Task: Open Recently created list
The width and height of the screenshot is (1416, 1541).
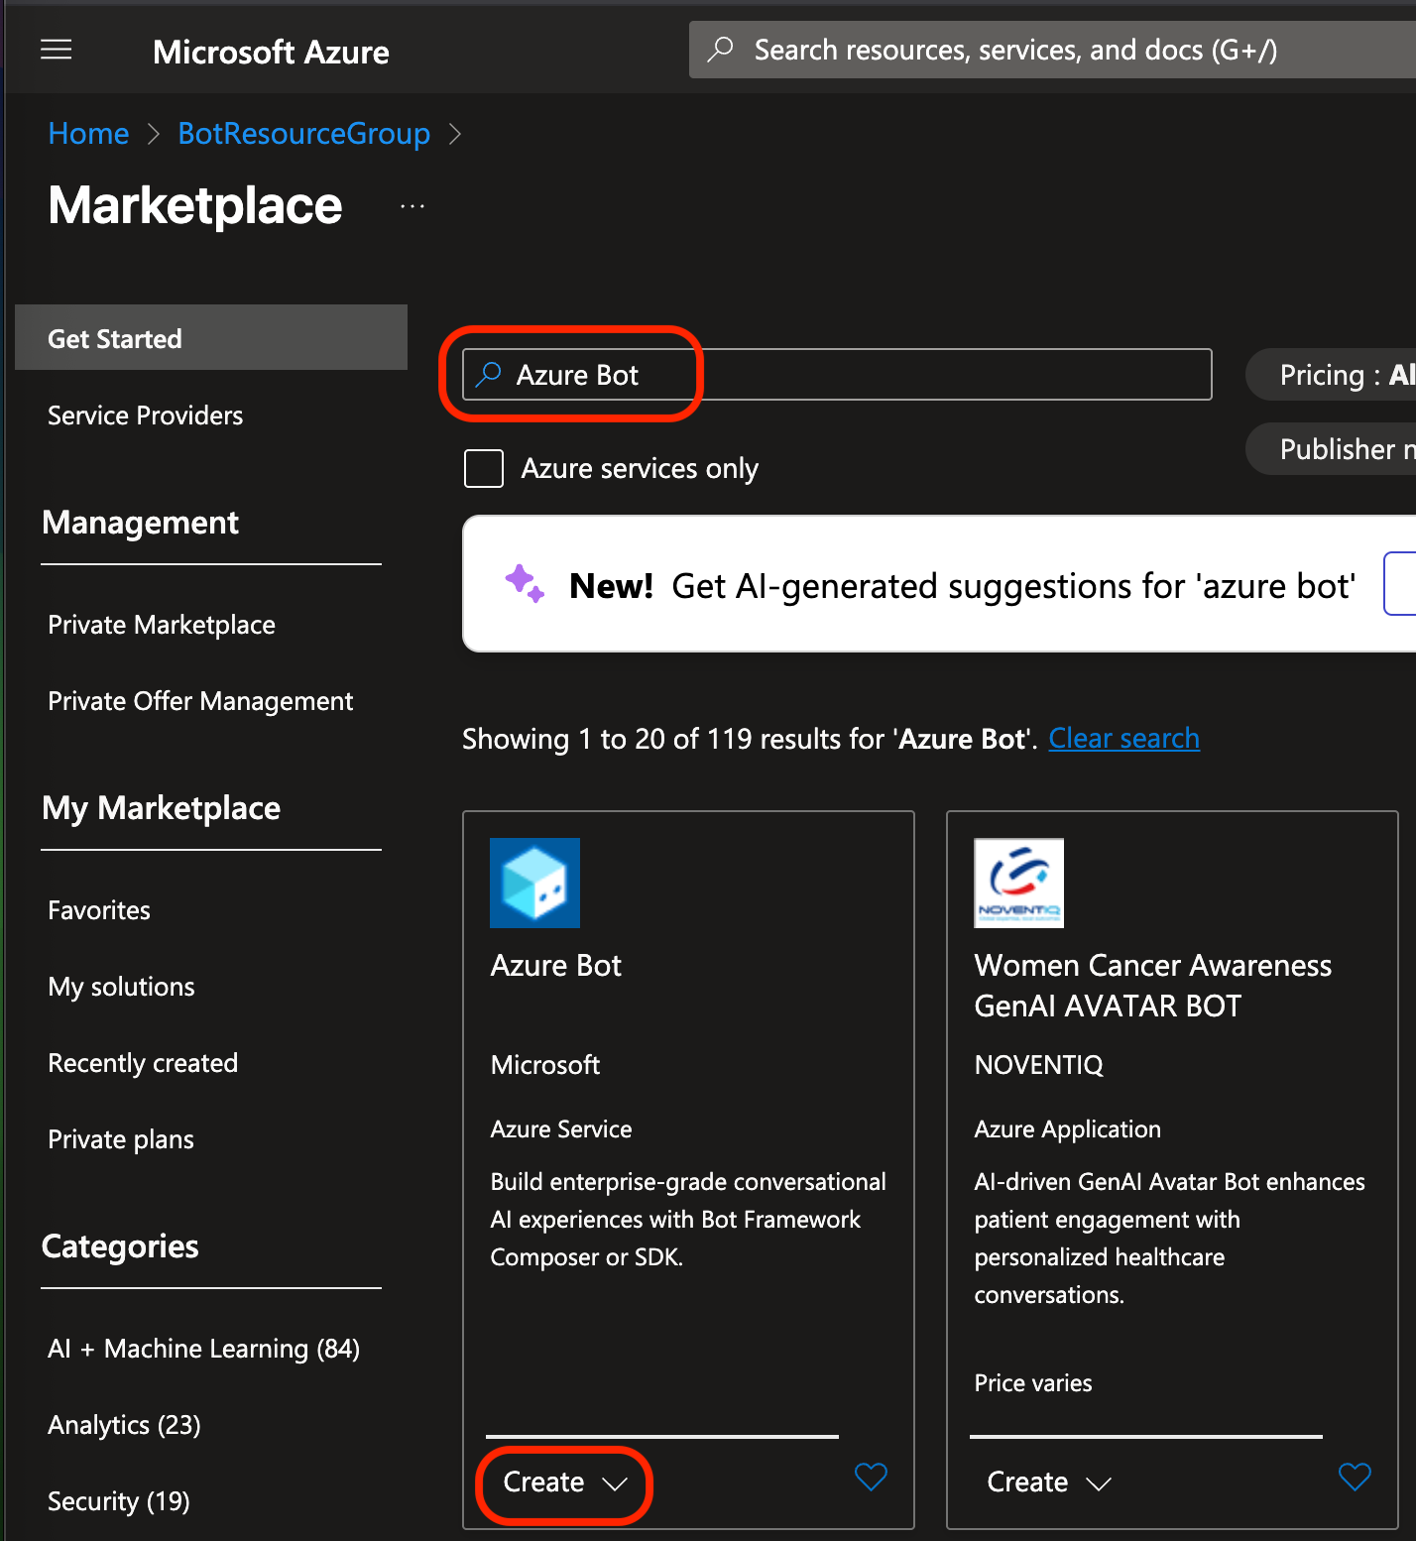Action: tap(143, 1063)
